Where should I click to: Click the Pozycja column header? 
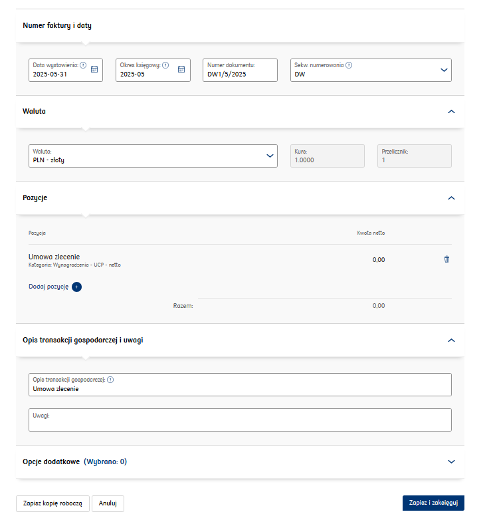click(x=37, y=233)
